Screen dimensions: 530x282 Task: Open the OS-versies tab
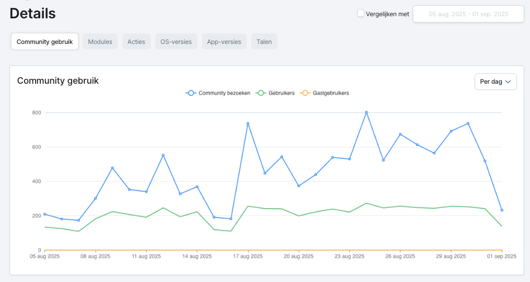[176, 42]
